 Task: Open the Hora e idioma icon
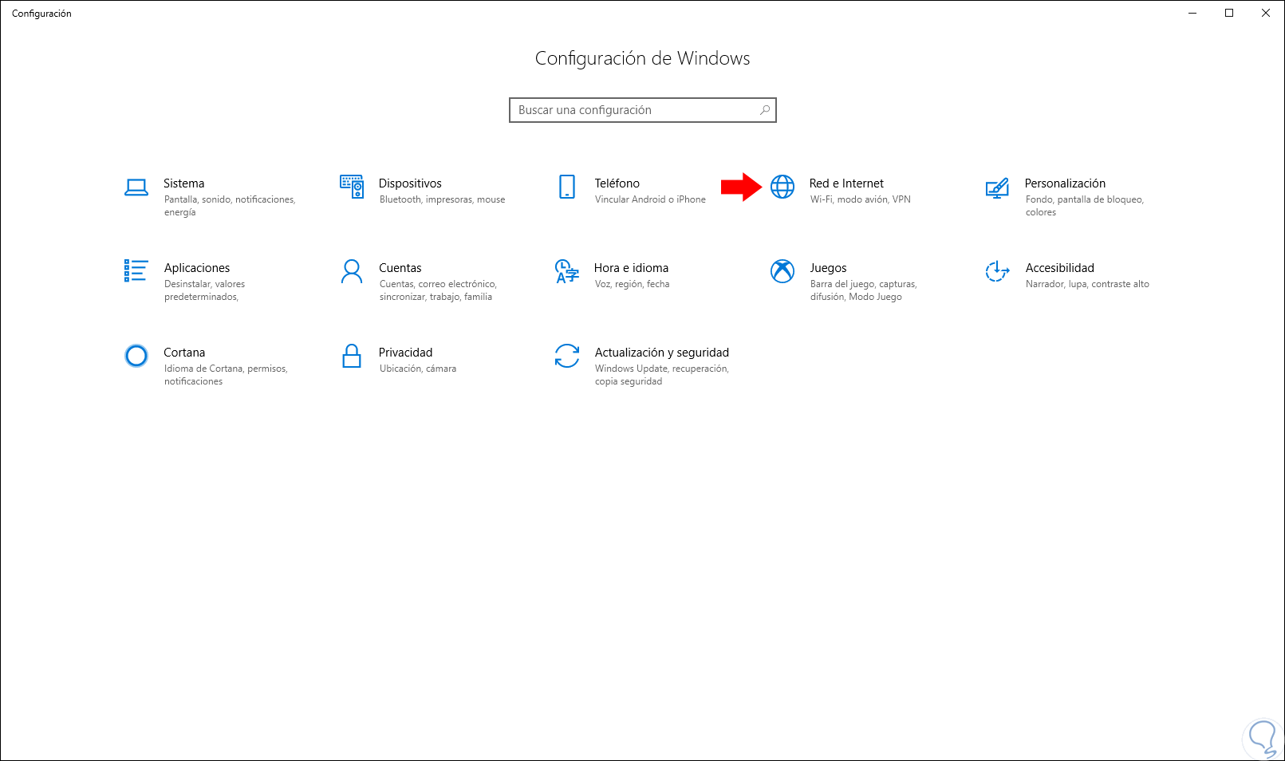pos(567,271)
